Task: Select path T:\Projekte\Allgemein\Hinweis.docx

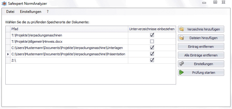Action: pyautogui.click(x=69, y=42)
